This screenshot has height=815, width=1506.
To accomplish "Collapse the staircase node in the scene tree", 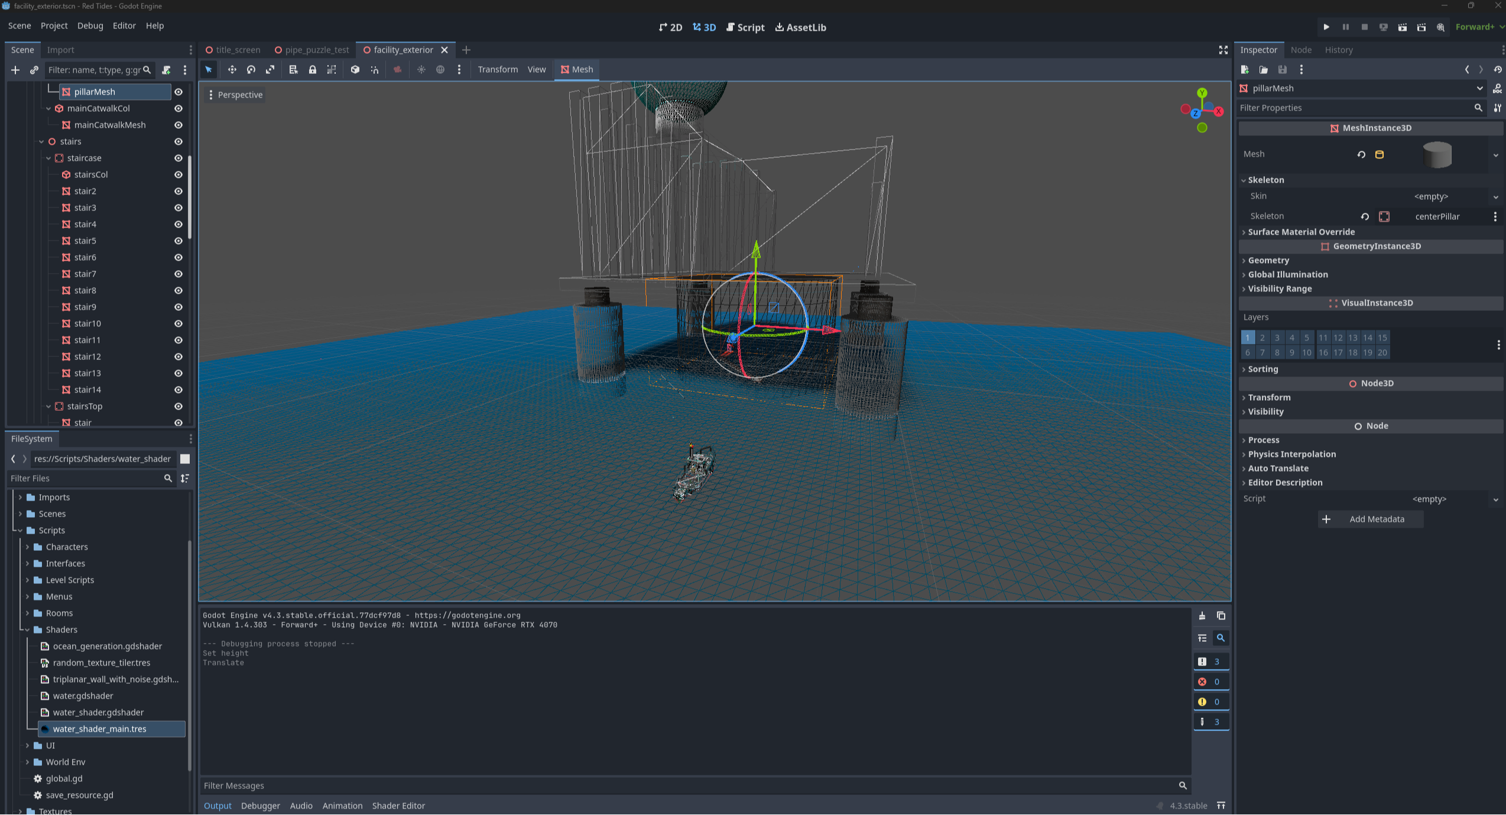I will pos(49,158).
